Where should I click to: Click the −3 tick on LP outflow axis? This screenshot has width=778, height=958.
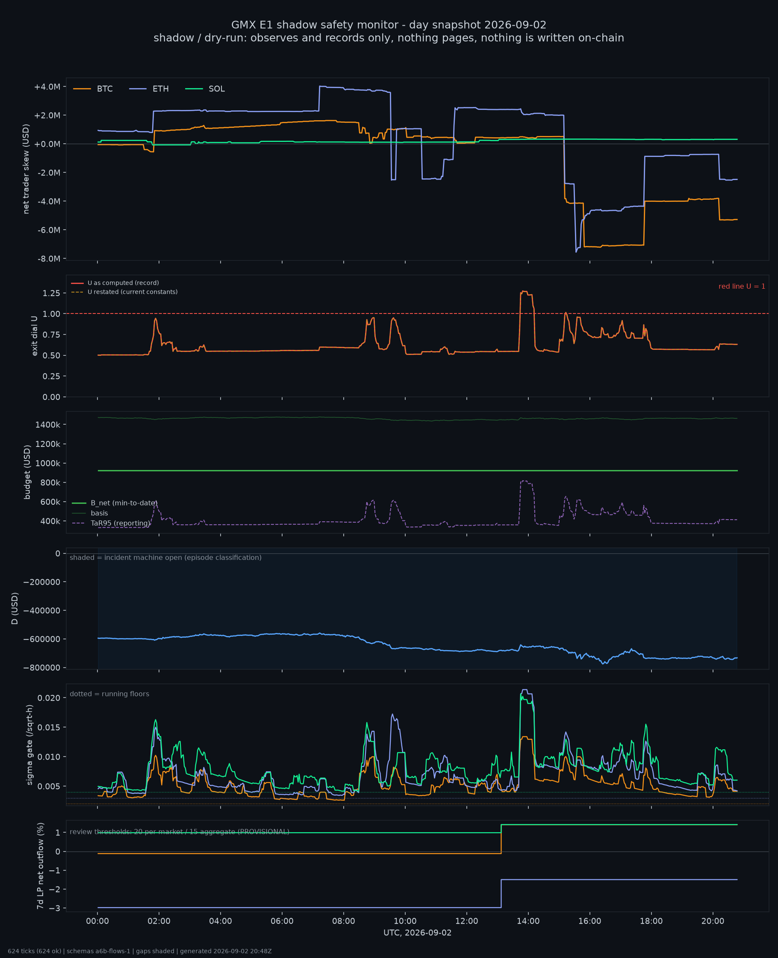(x=54, y=908)
